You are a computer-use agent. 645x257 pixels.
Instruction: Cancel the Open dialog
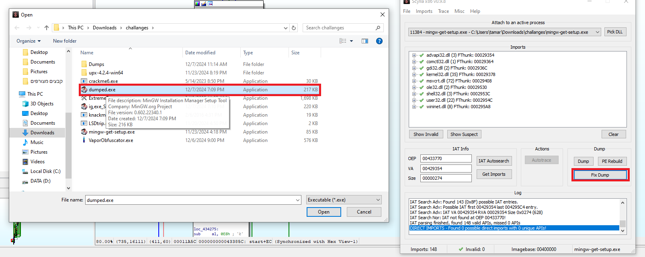pos(364,212)
